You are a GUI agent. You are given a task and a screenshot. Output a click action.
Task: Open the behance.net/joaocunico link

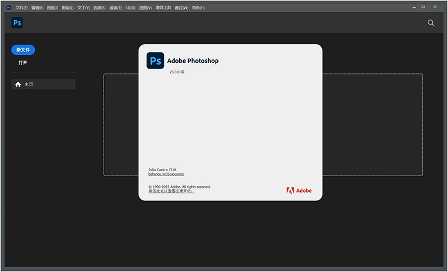coord(166,174)
